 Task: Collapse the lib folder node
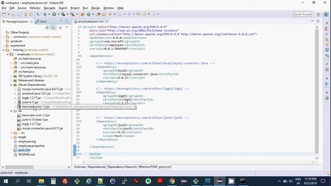(x=11, y=111)
